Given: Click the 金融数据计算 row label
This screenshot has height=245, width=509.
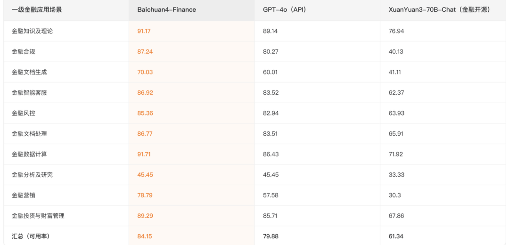Looking at the screenshot, I should point(29,154).
